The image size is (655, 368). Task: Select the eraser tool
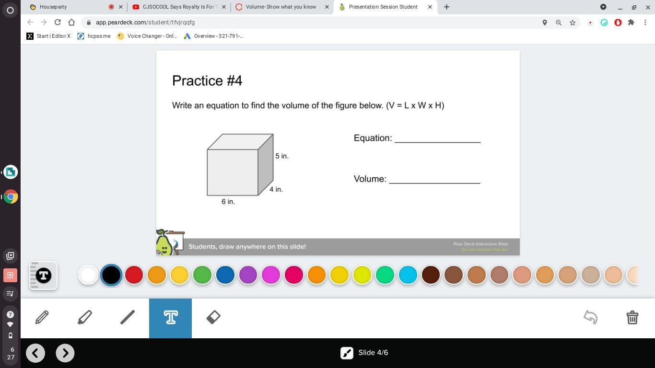(x=213, y=317)
